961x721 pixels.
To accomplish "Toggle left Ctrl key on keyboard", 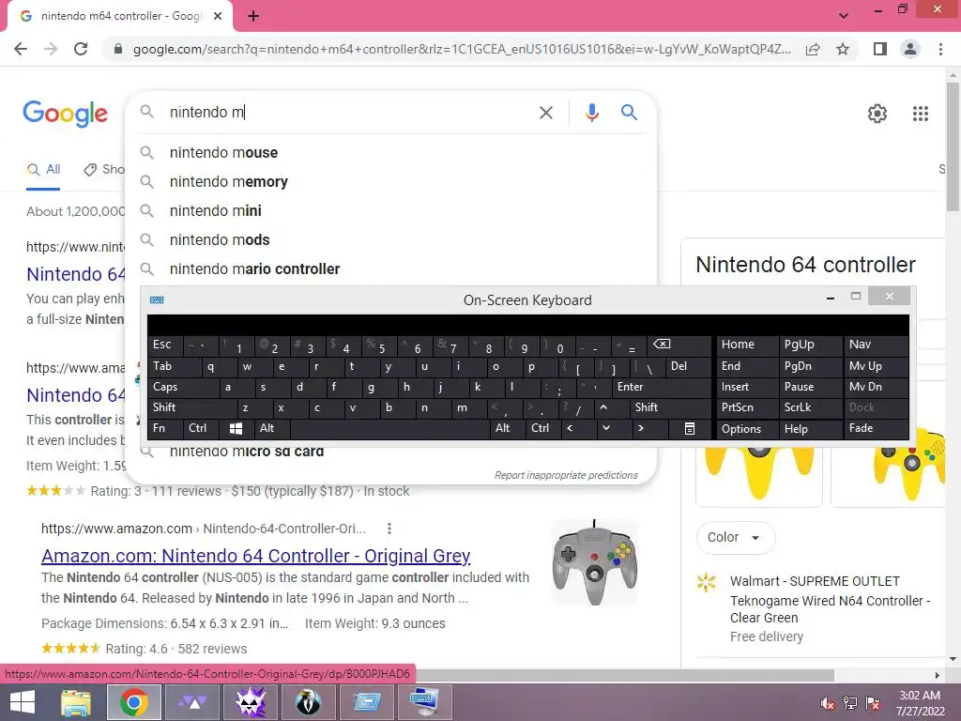I will point(201,428).
